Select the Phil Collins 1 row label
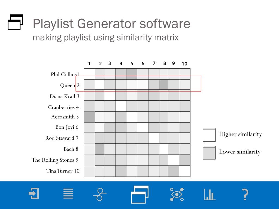279x209 pixels. (65, 74)
